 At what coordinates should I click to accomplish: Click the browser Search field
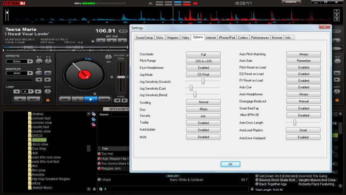120,114
